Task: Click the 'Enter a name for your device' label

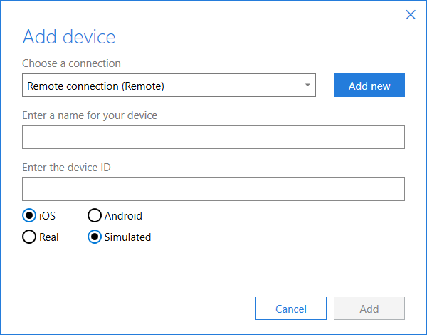Action: [90, 115]
